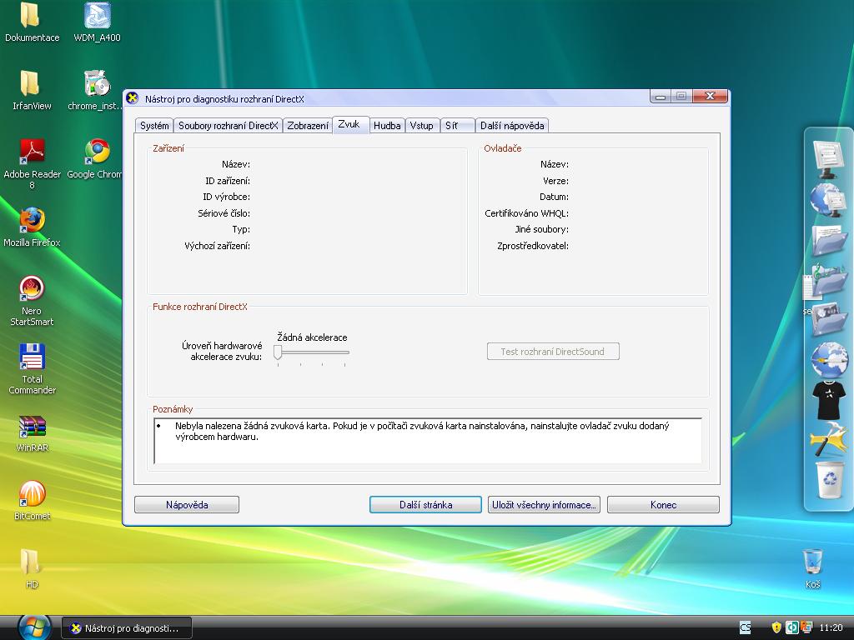Open the Nero StartSmart icon

point(32,290)
